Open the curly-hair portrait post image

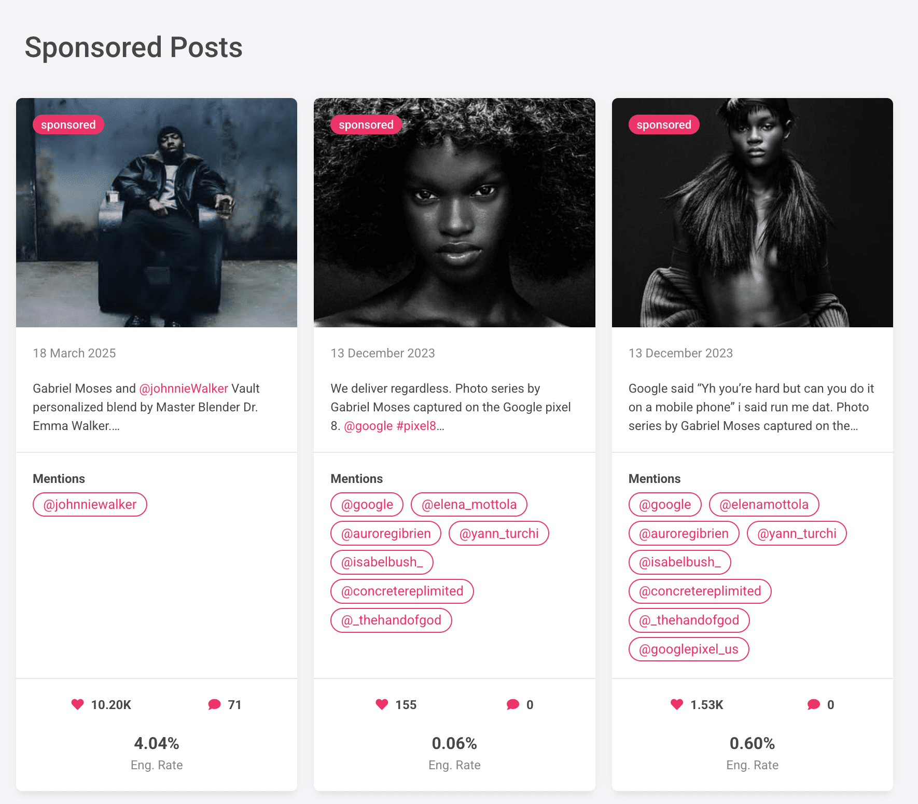coord(454,213)
